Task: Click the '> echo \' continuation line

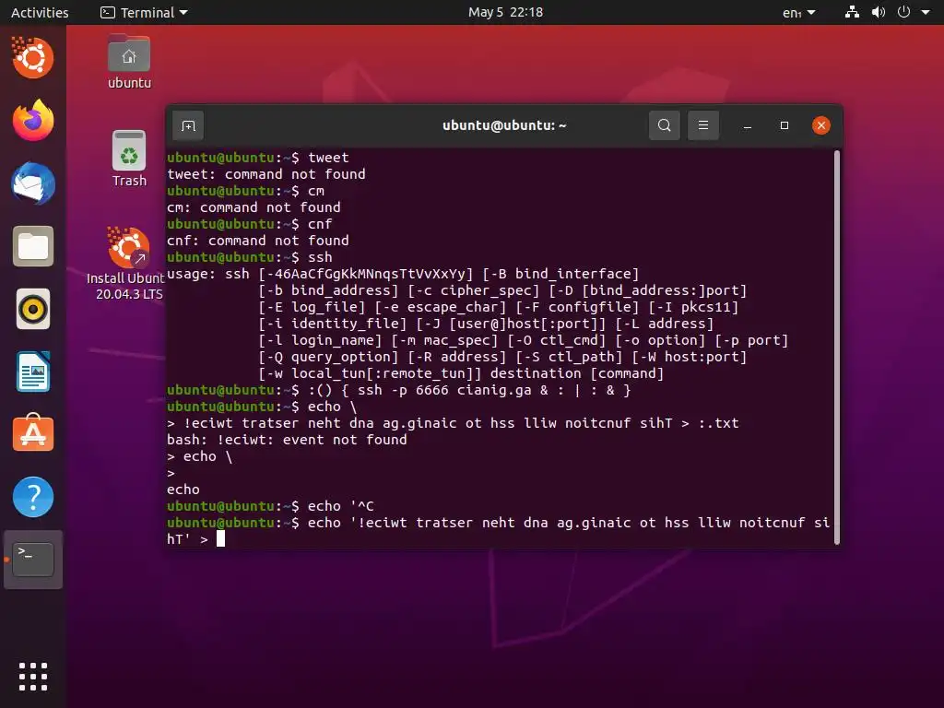Action: tap(199, 456)
